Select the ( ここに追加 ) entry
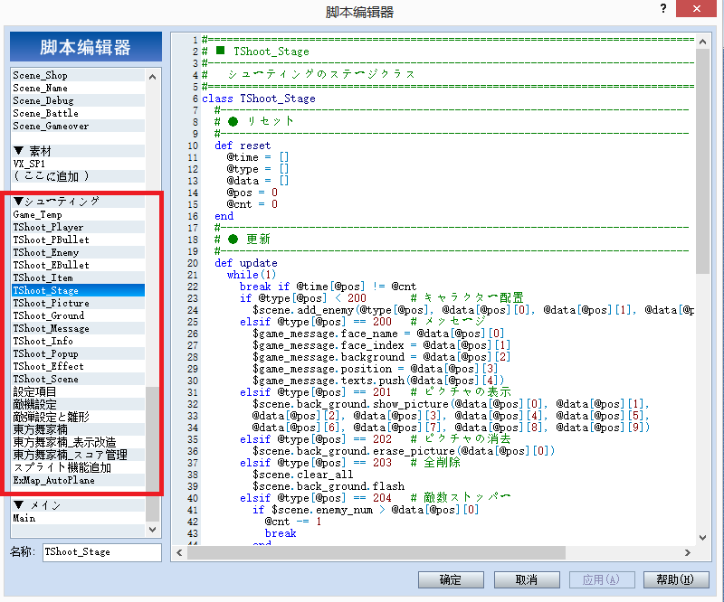 [x=78, y=176]
